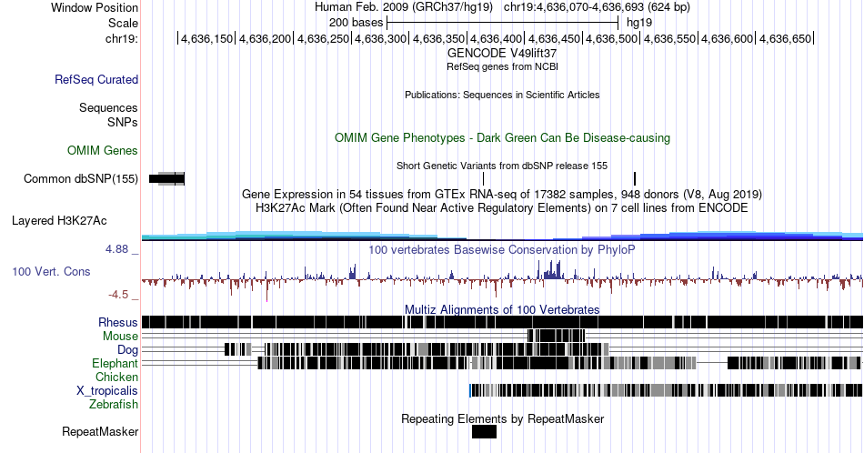The height and width of the screenshot is (453, 864).
Task: Click the GENCODE V49lift37 track title
Action: (502, 54)
